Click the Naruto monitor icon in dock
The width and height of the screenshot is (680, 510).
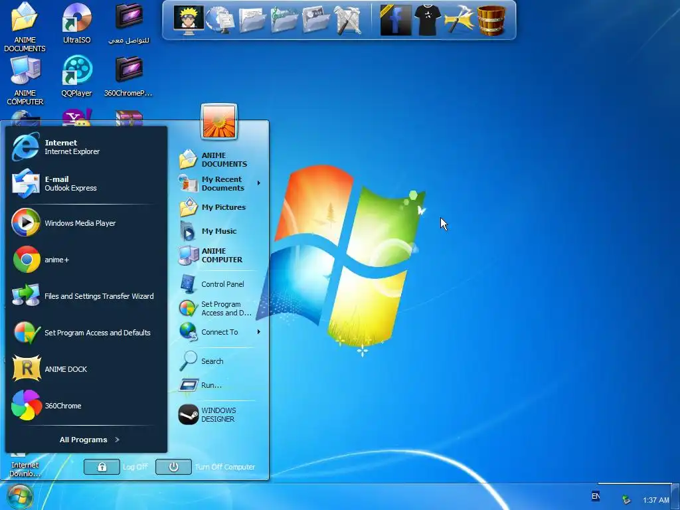click(189, 19)
